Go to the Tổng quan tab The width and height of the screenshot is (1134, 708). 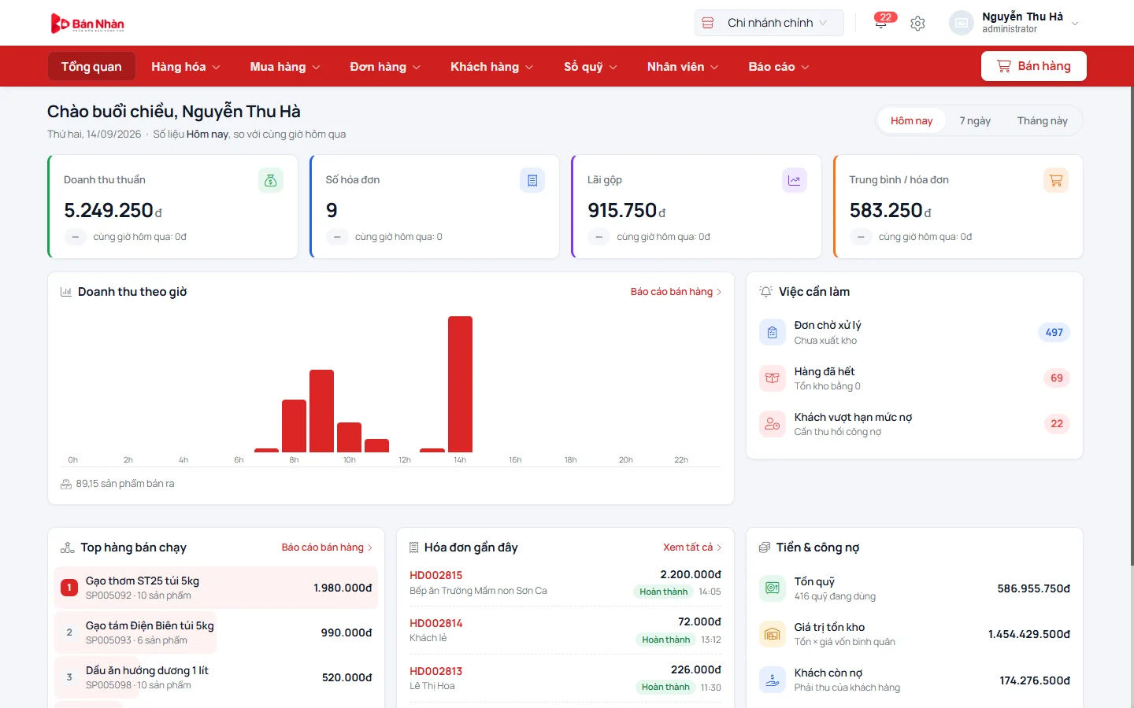(x=91, y=67)
